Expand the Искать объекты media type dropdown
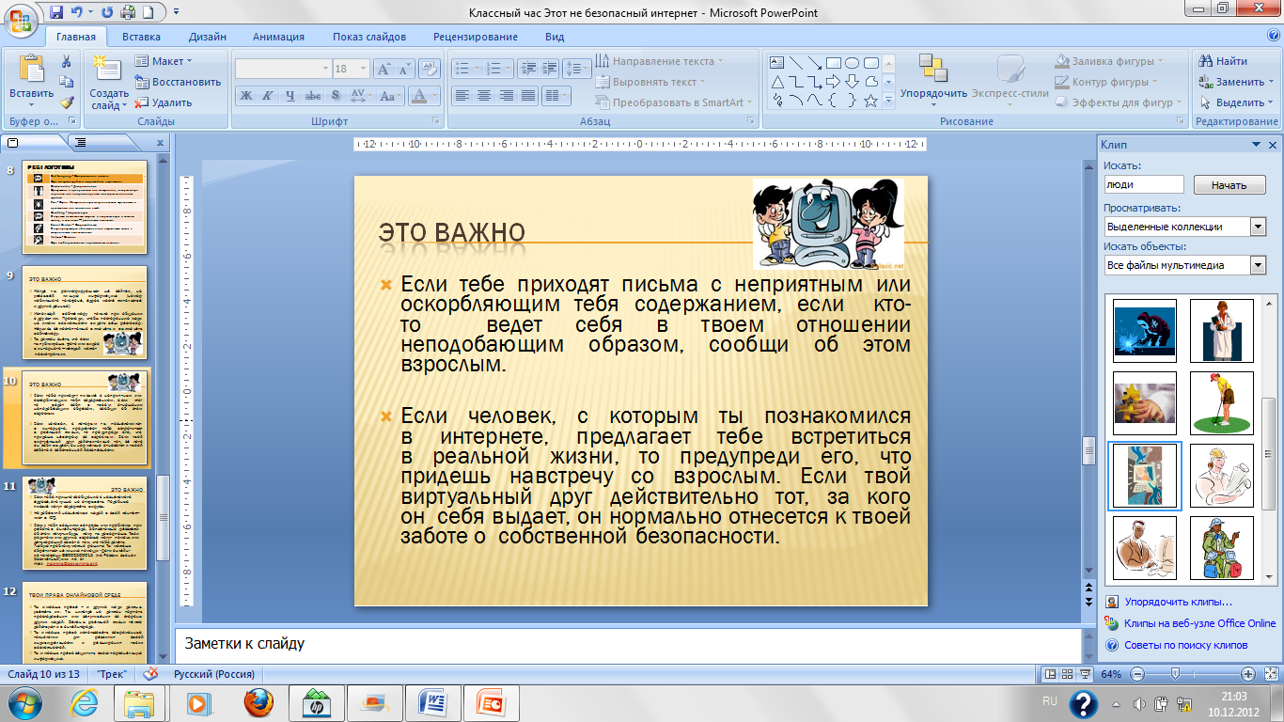 1259,265
